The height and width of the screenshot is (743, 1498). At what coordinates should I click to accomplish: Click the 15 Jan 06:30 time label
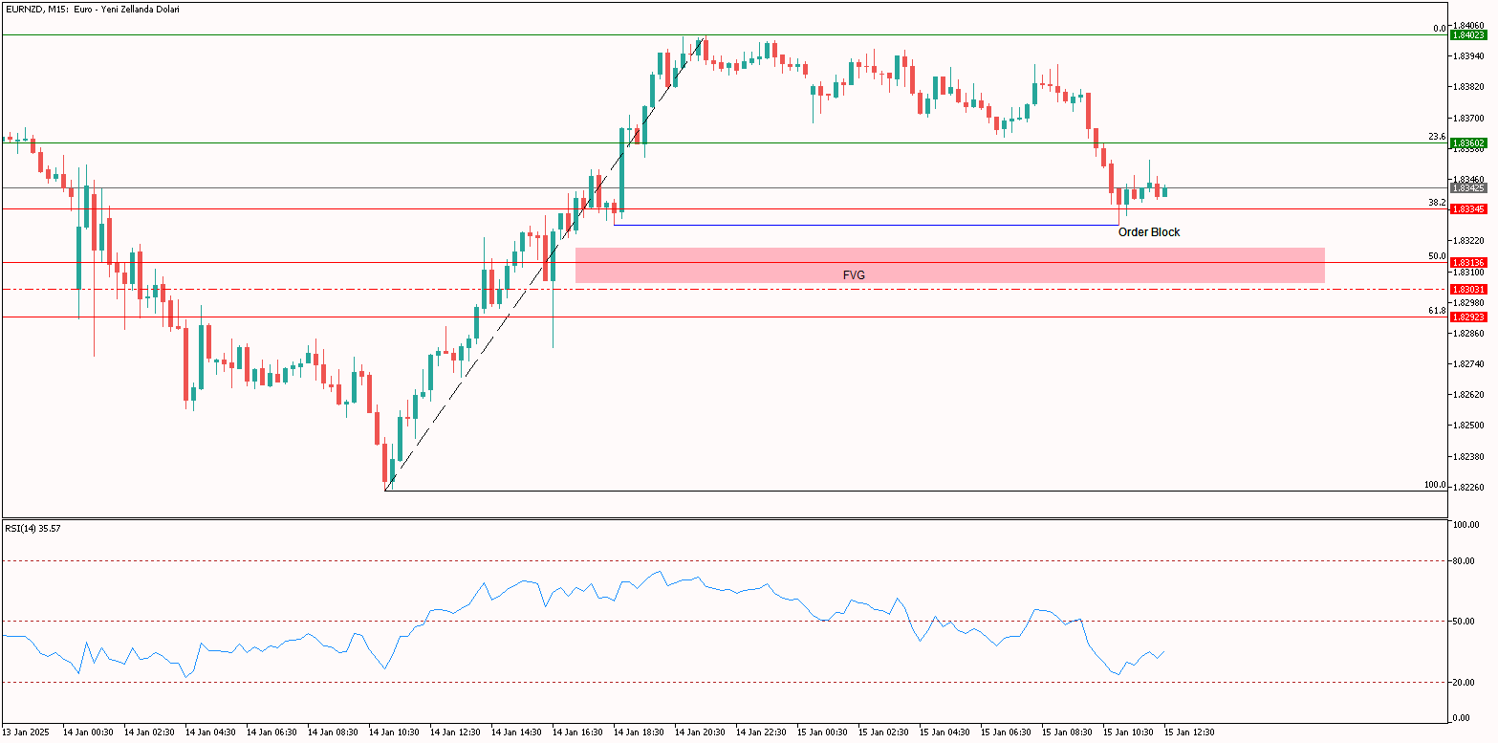(x=1008, y=732)
